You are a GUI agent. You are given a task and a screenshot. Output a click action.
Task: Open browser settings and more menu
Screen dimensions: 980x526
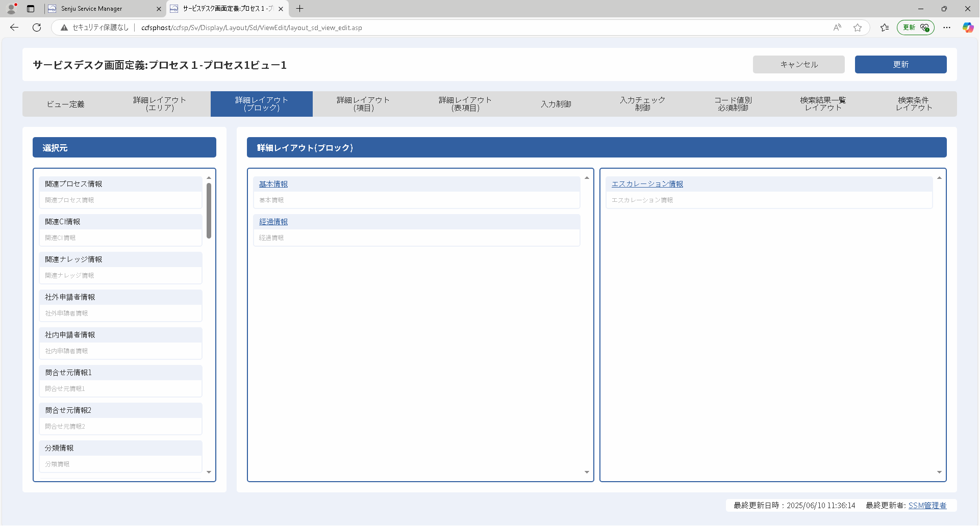tap(947, 28)
